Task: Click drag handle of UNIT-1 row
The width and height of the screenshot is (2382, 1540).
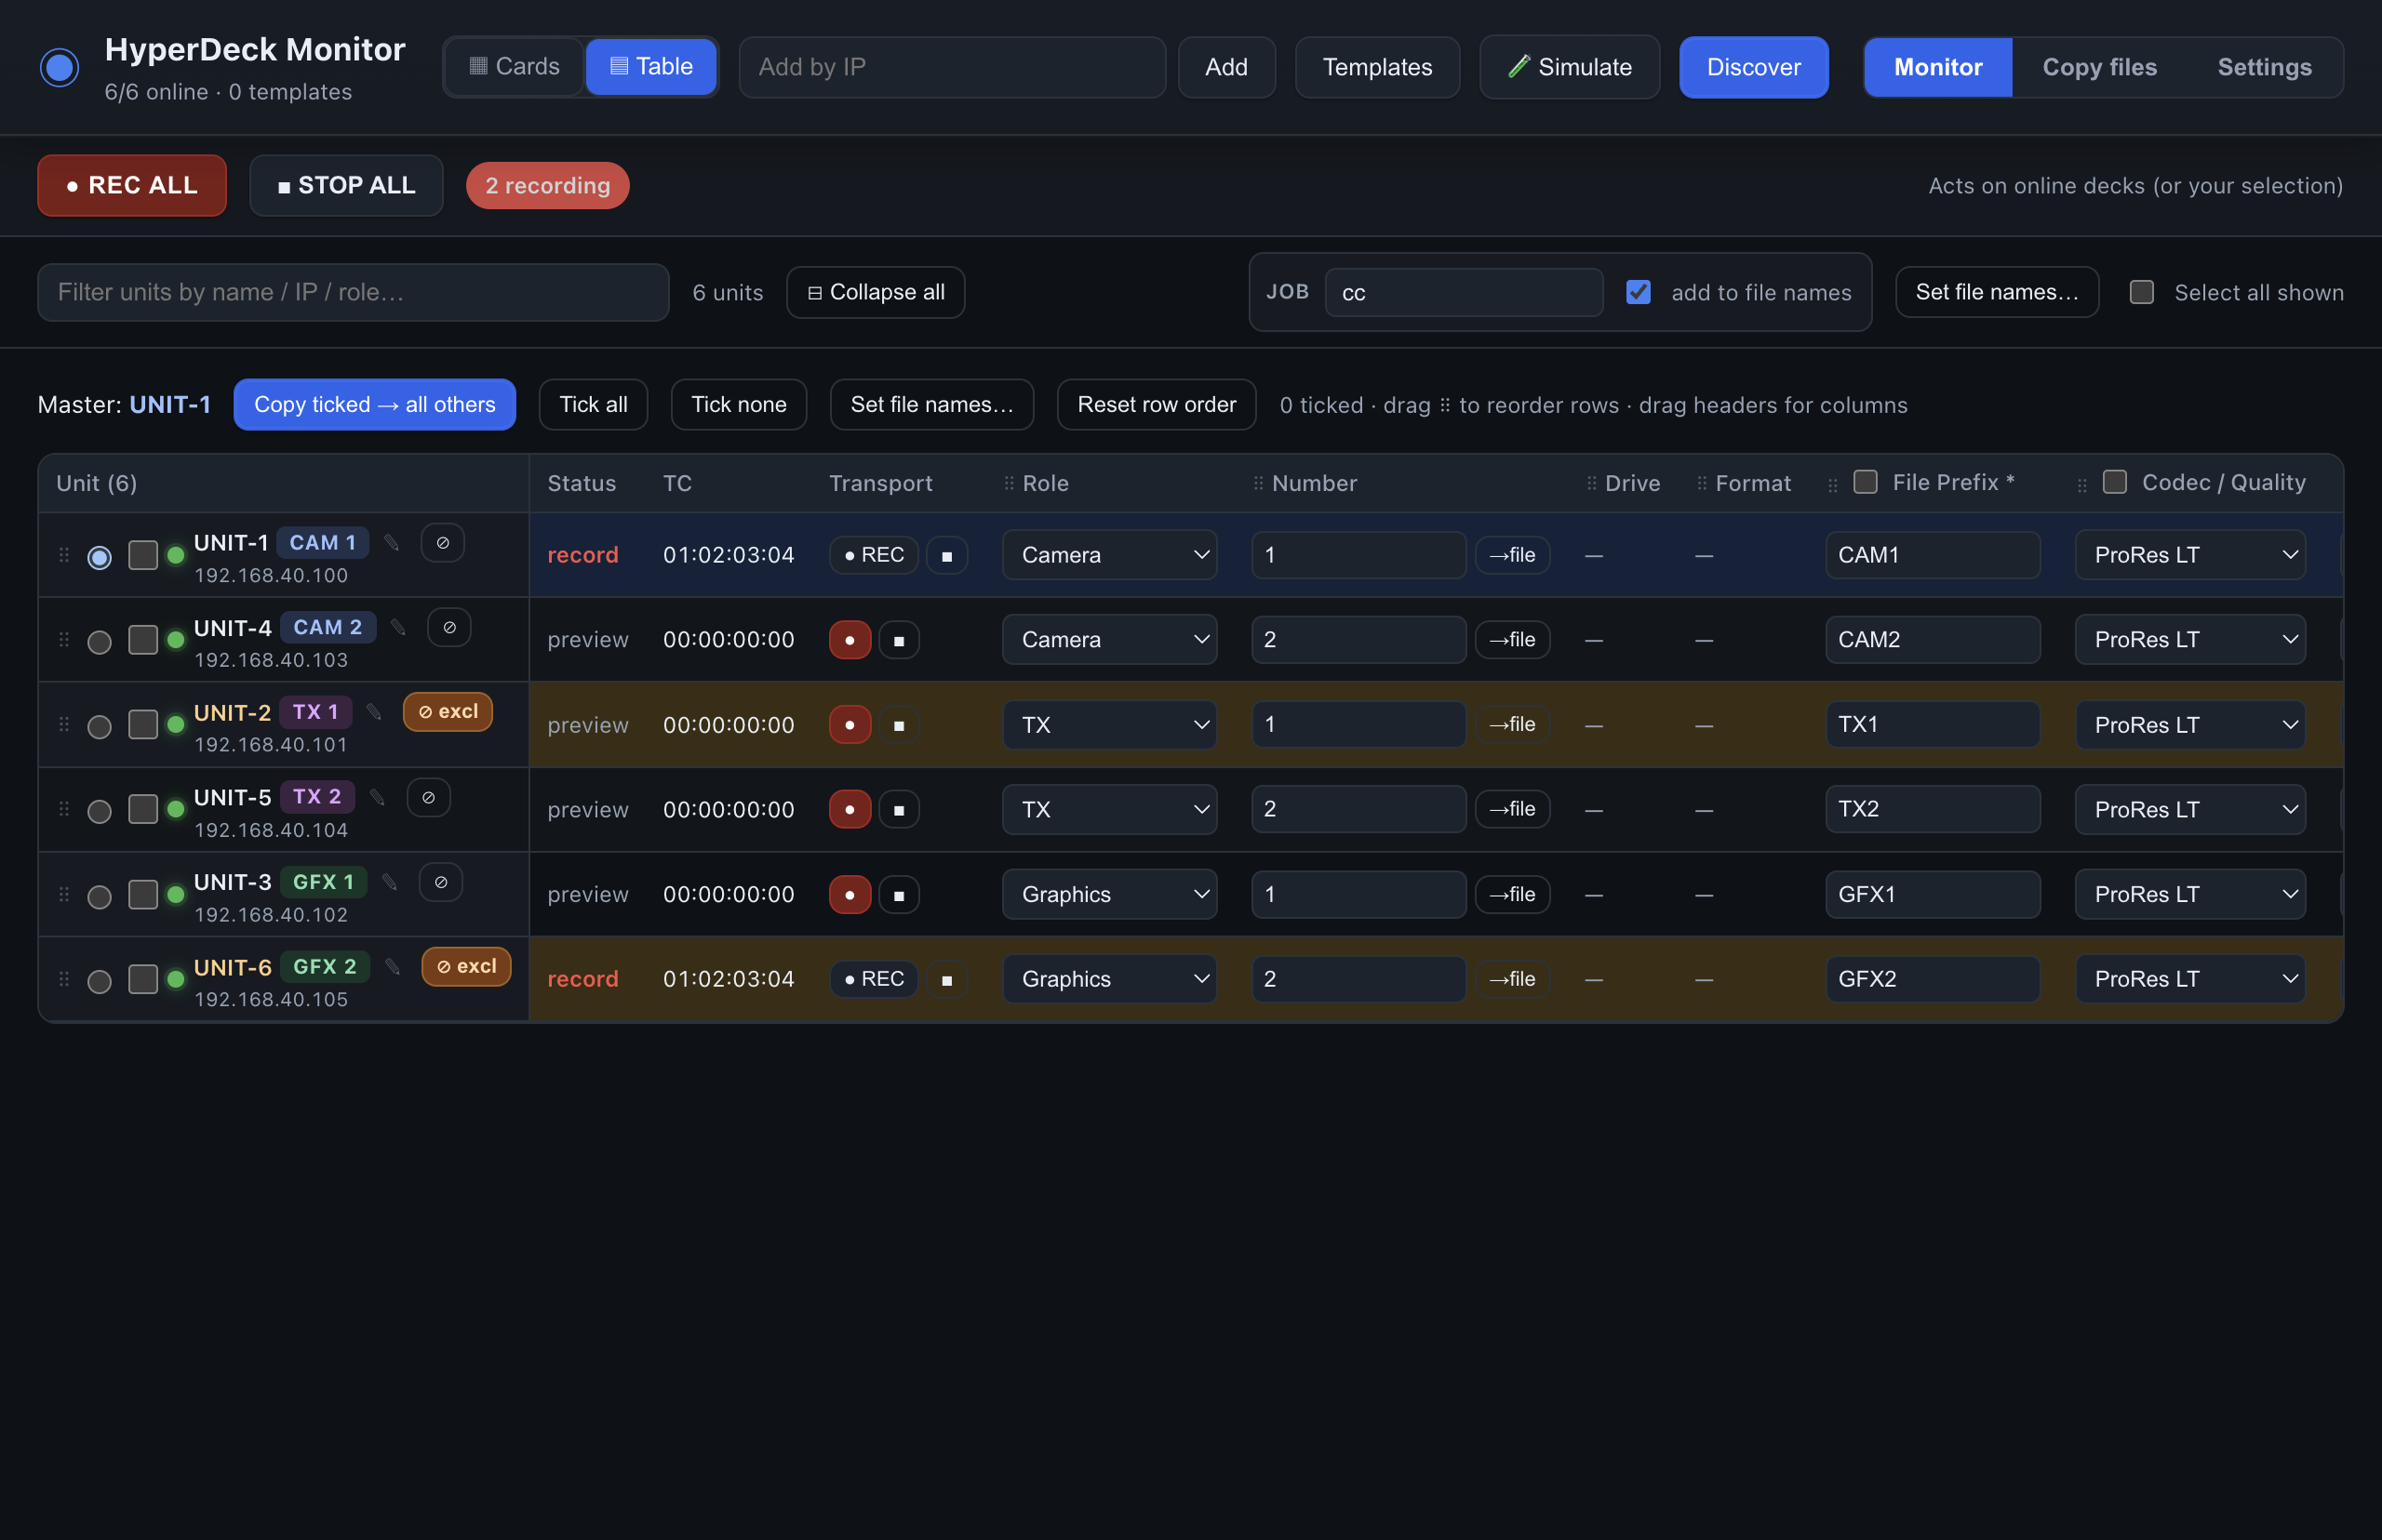Action: pos(64,555)
